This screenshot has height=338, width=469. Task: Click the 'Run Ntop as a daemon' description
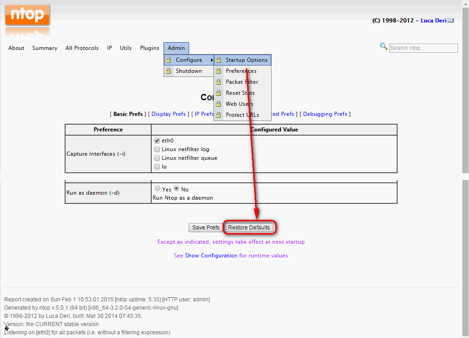click(183, 198)
